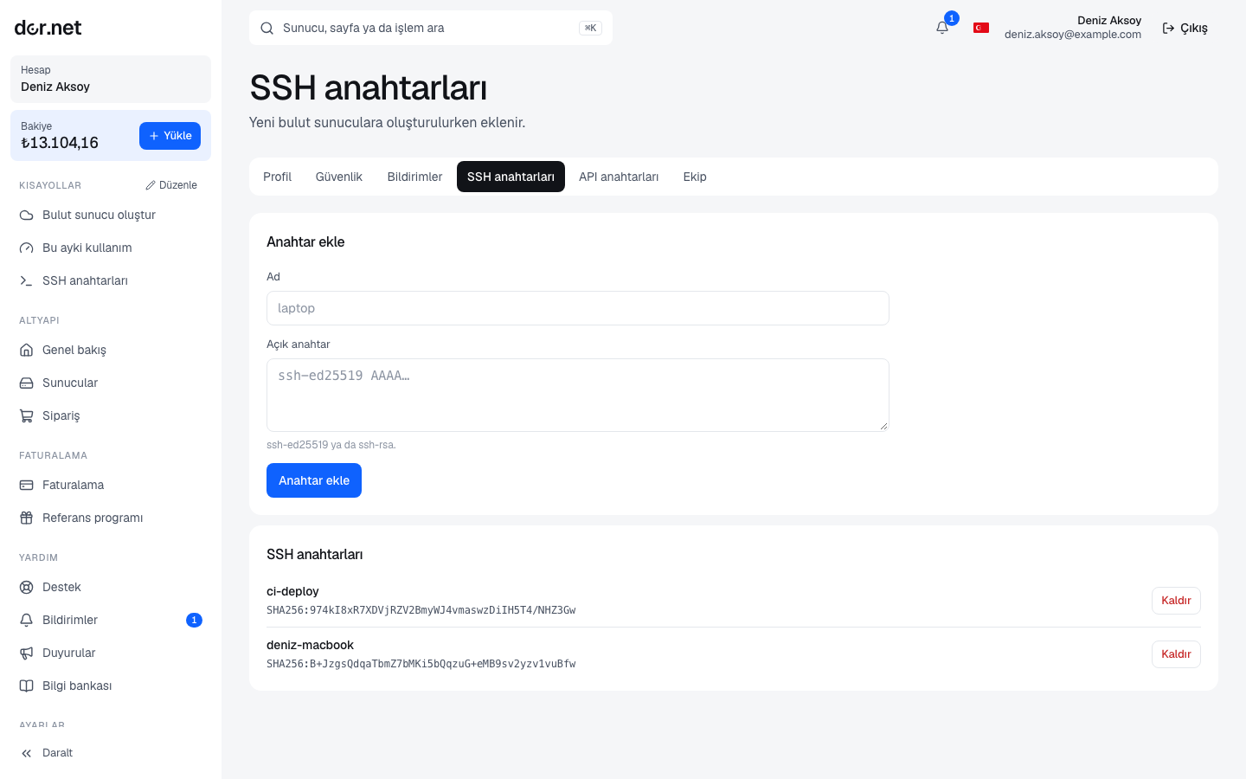The height and width of the screenshot is (779, 1246).
Task: Open Bu ayki kullanım shortcut
Action: (x=111, y=248)
